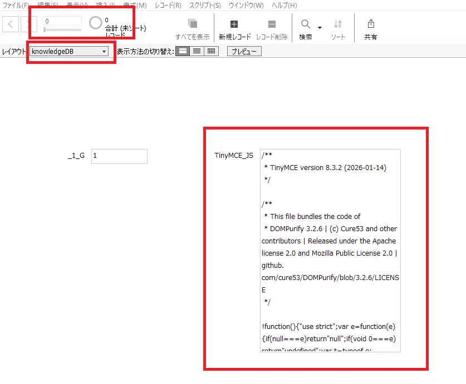Open the sort (ソート) tool
Screen dimensions: 466x384
(337, 24)
